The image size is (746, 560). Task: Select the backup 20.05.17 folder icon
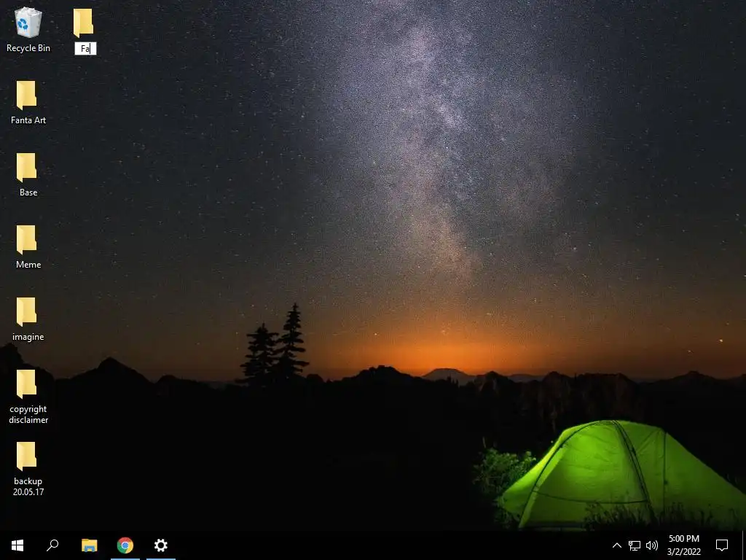tap(27, 456)
